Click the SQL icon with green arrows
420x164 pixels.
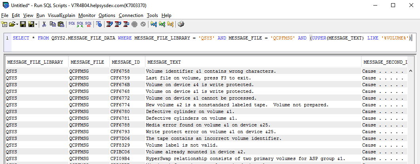80,24
